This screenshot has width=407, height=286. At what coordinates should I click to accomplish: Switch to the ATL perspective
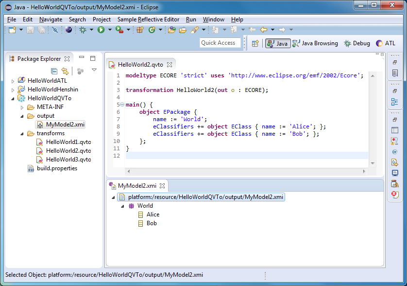tap(386, 43)
